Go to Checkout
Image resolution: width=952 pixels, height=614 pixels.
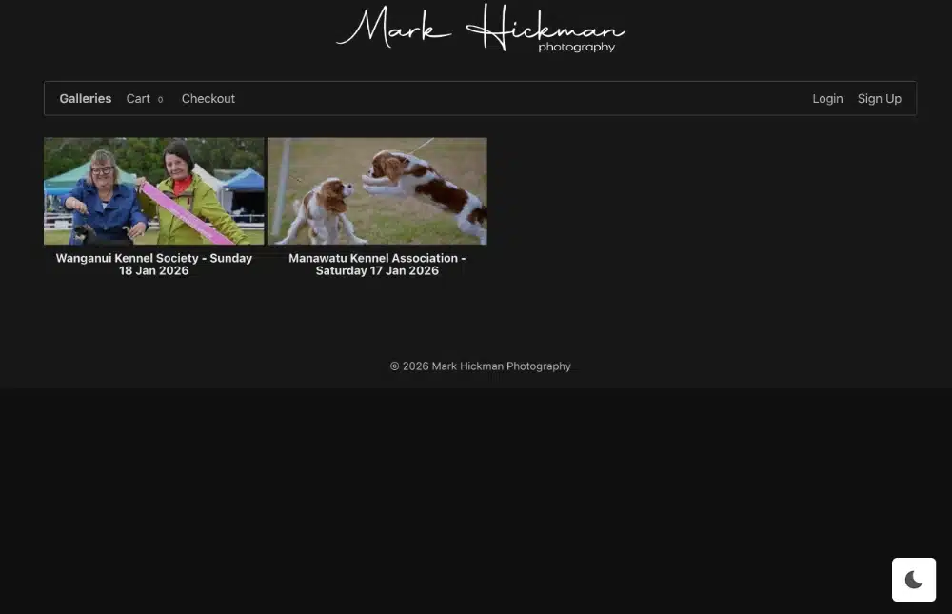tap(208, 98)
